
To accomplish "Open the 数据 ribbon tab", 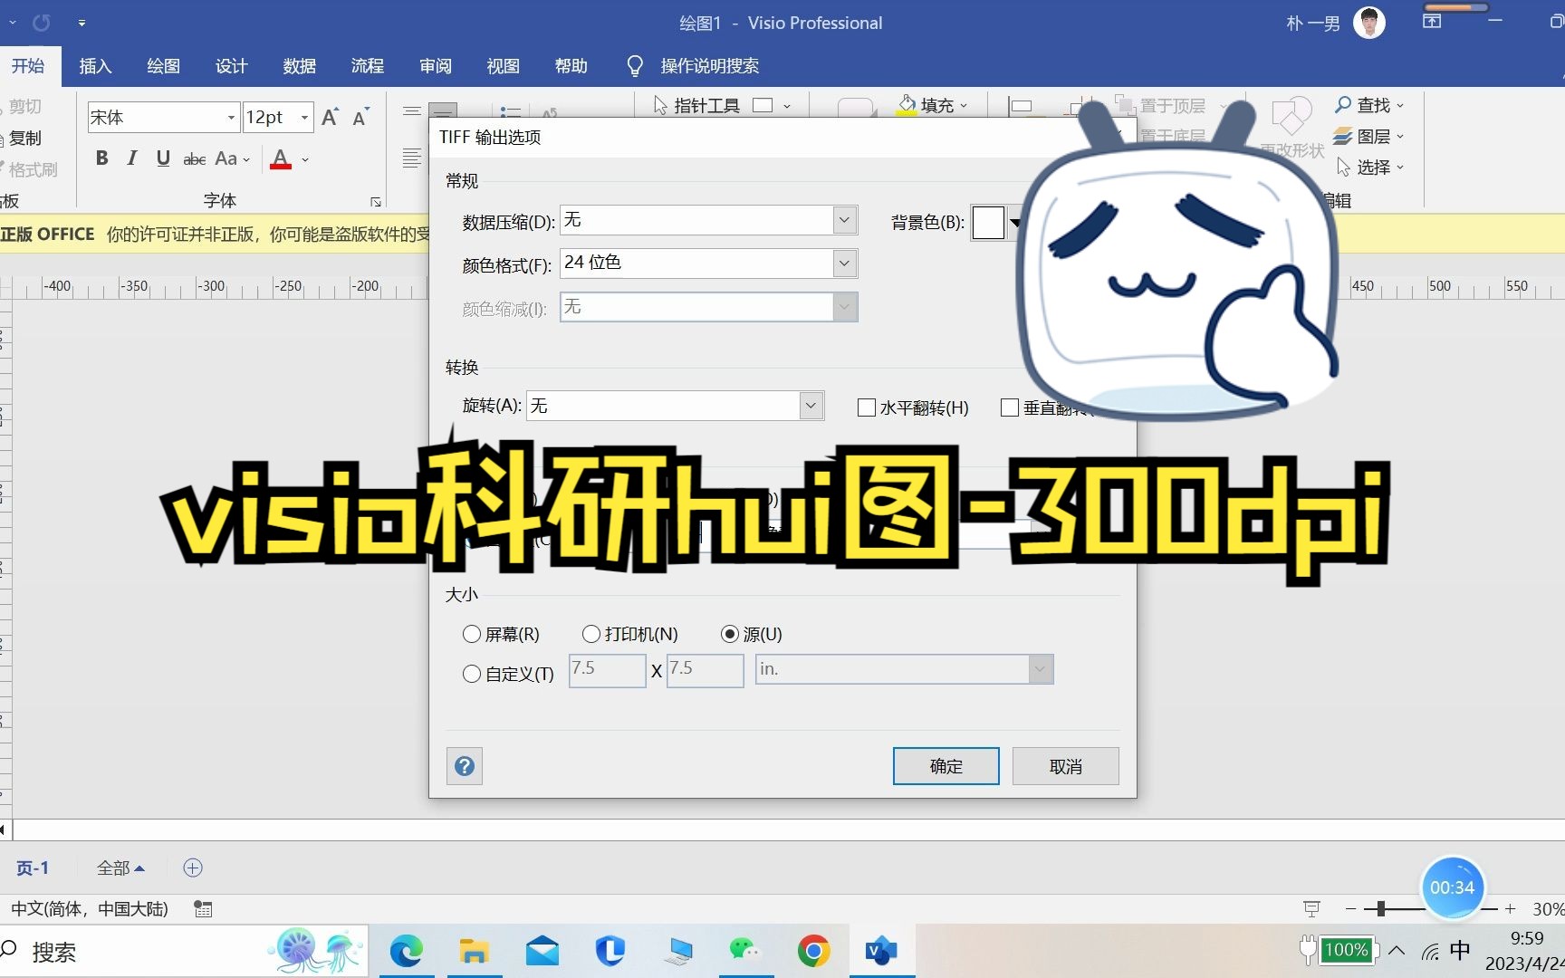I will coord(299,66).
